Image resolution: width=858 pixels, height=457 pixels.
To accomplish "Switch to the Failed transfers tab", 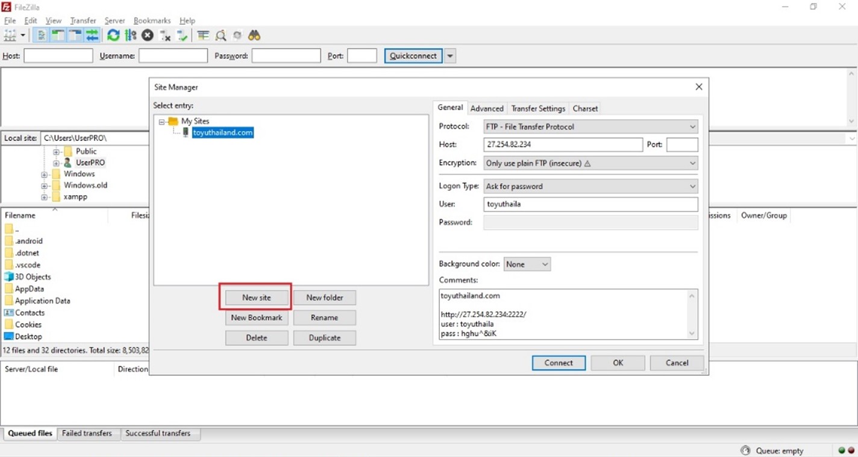I will click(87, 434).
